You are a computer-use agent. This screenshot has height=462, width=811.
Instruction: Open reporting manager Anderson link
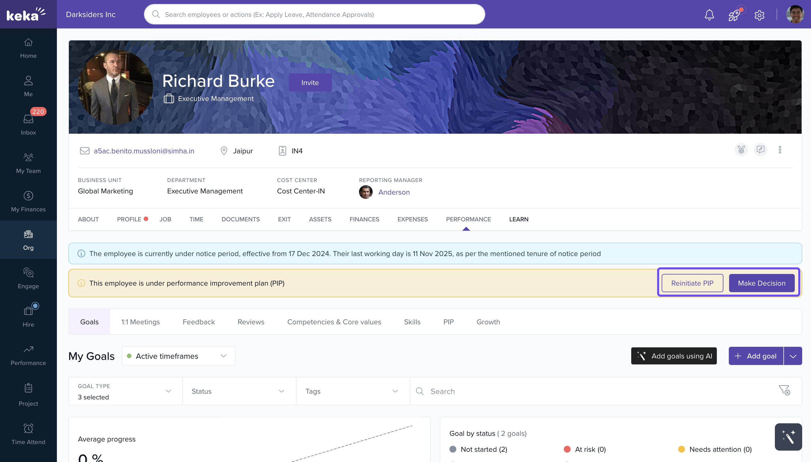(394, 192)
